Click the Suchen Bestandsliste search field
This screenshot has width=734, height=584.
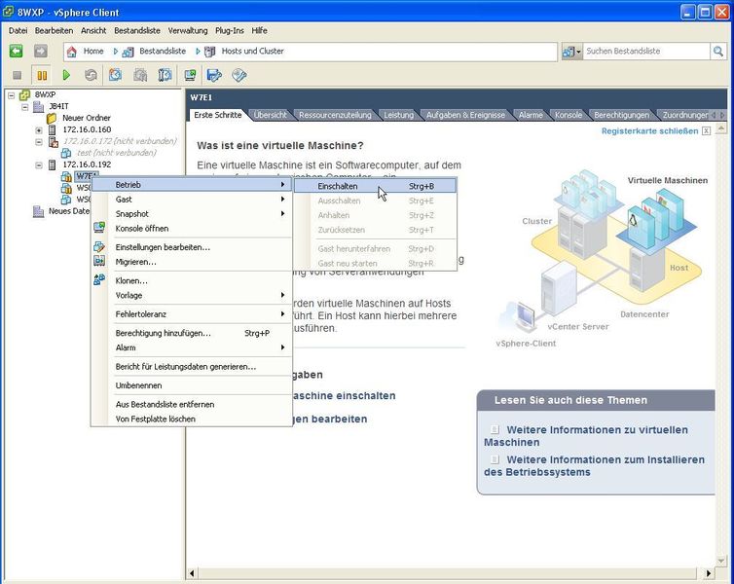(644, 51)
